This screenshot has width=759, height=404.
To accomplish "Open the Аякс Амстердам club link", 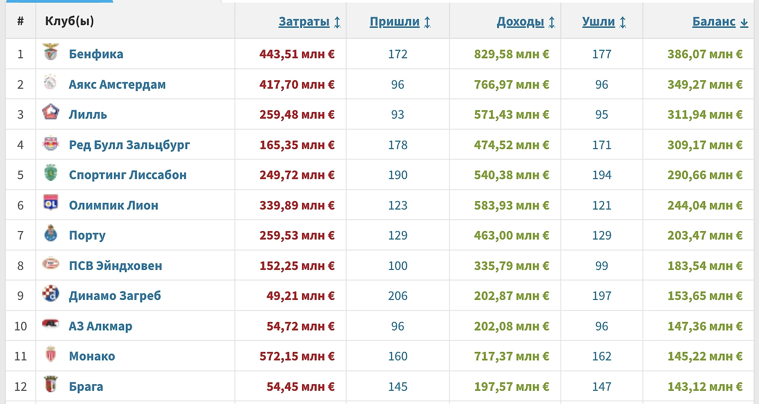I will click(117, 84).
